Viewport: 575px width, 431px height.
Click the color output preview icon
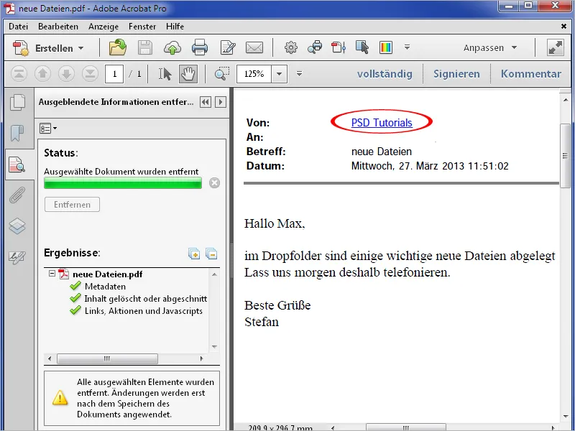click(x=386, y=47)
